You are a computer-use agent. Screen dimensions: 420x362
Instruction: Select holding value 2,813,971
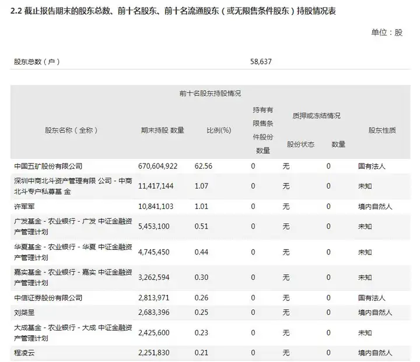click(154, 297)
